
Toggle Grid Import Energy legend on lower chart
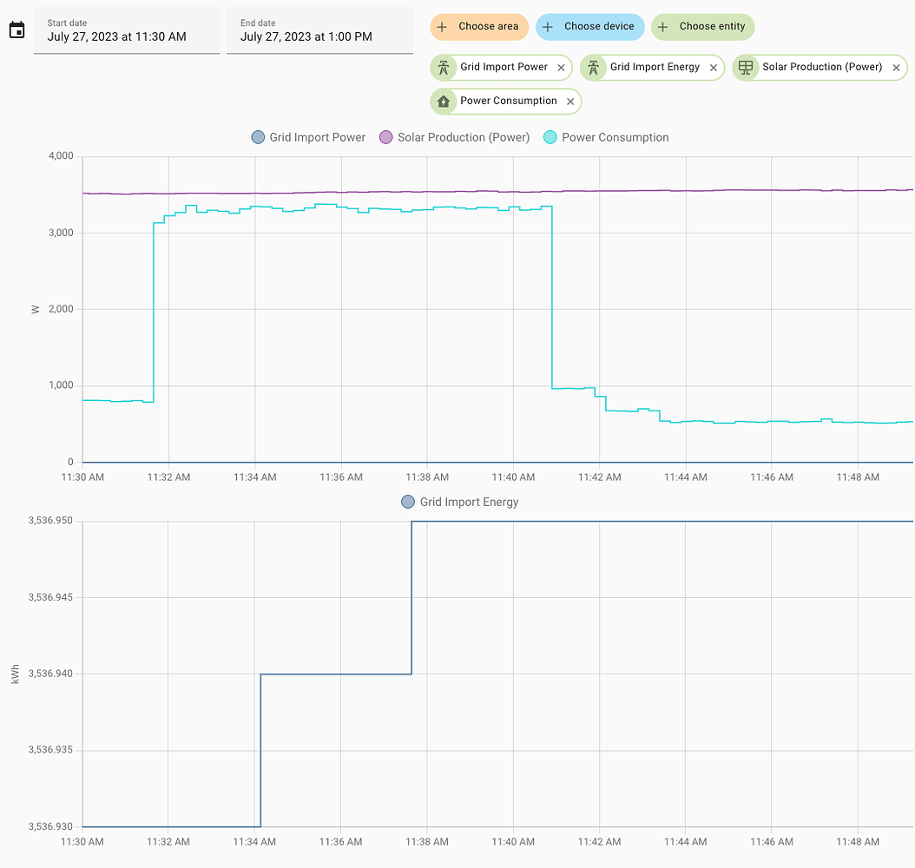tap(459, 502)
